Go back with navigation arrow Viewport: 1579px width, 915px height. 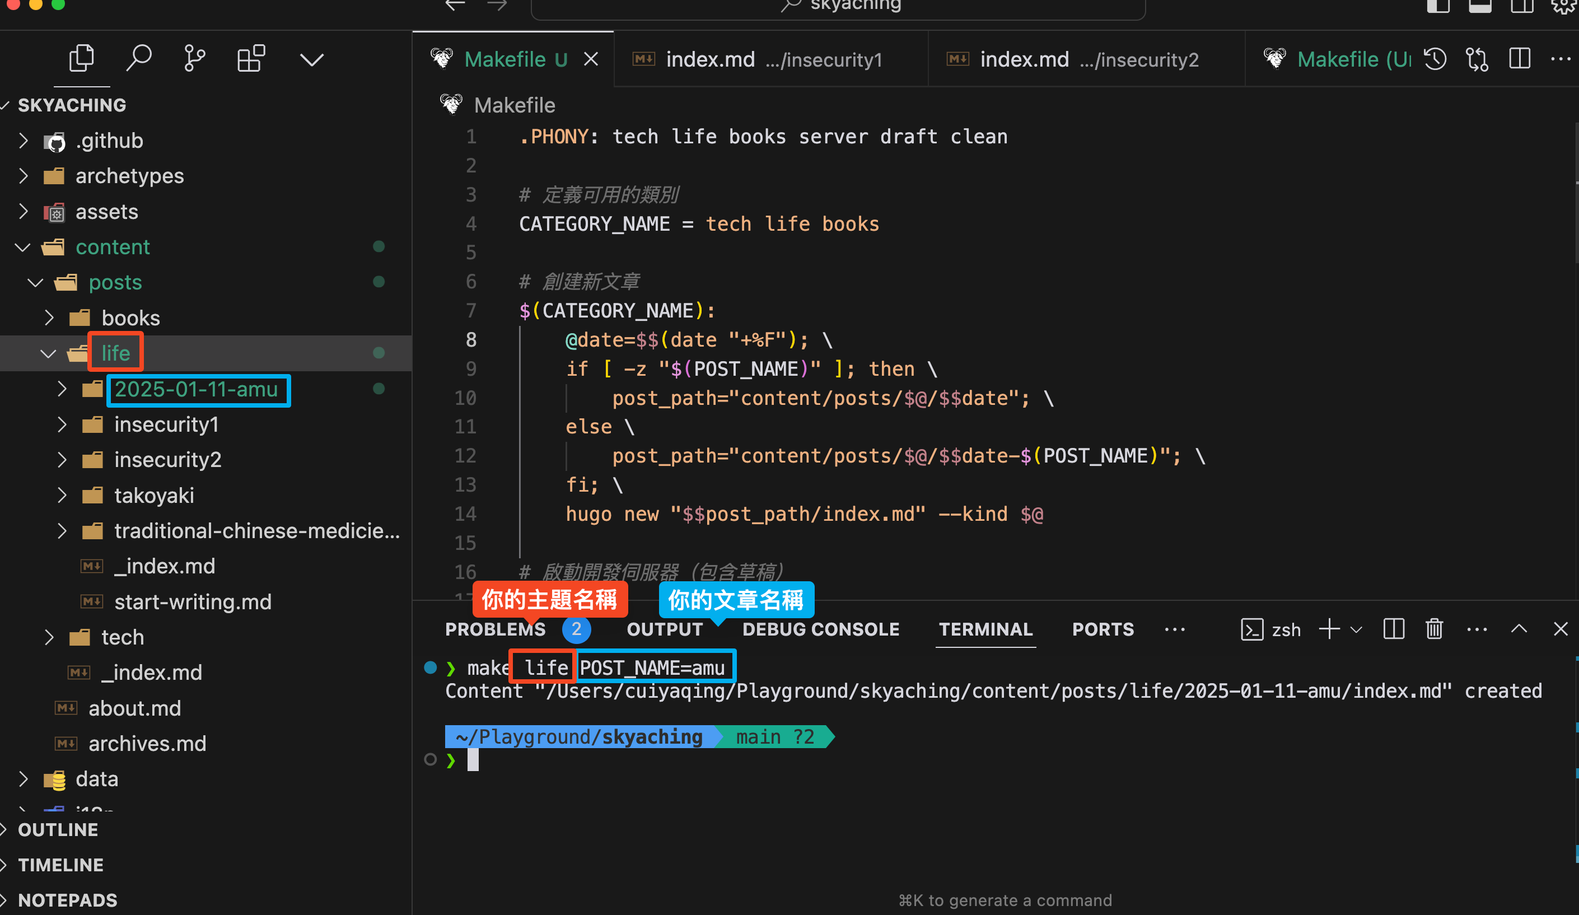tap(456, 5)
